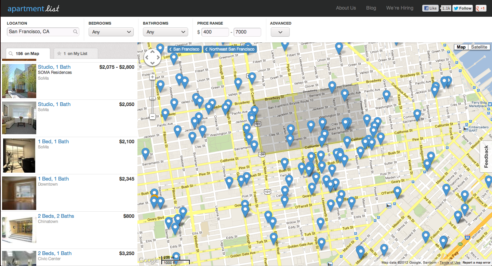Open the $2,100 1 Bed, 1 Bath listing
This screenshot has height=266, width=492.
(53, 142)
